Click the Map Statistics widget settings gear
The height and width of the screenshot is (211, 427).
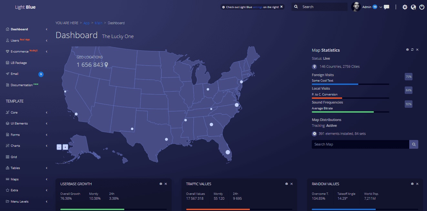(407, 49)
